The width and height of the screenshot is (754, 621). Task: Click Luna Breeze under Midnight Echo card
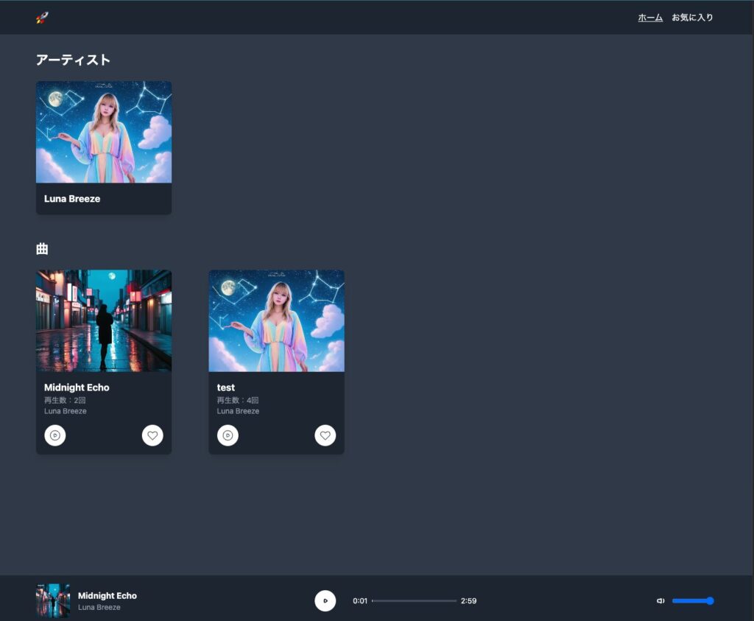coord(66,411)
